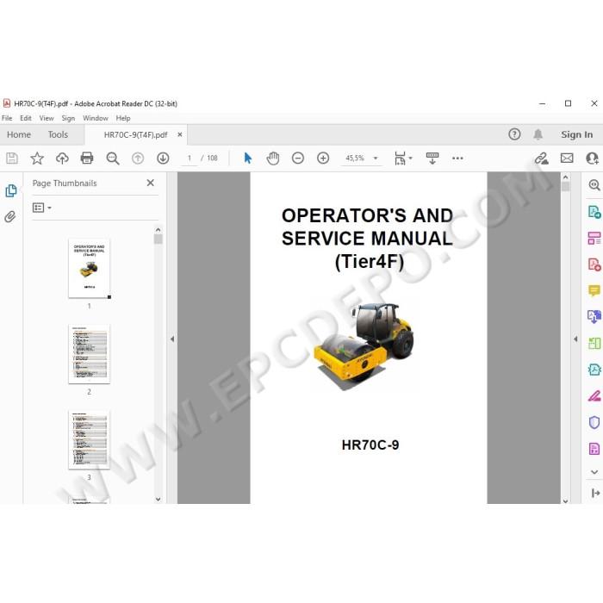Zoom out with the minus icon
The width and height of the screenshot is (603, 603).
(x=298, y=158)
